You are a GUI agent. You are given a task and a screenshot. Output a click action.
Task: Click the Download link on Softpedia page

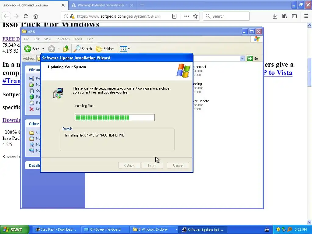tap(11, 120)
